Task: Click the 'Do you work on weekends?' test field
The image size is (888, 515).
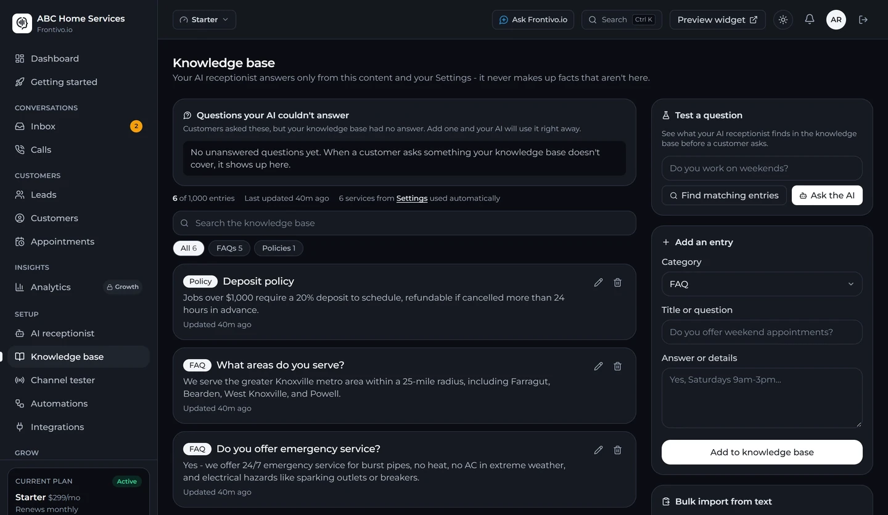Action: (x=762, y=168)
